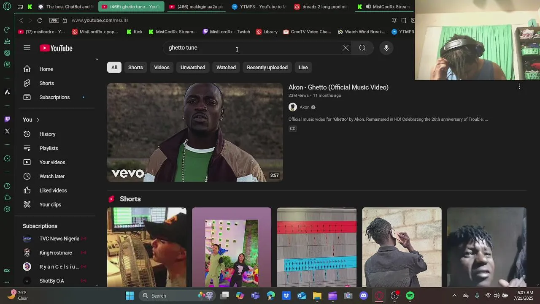Select the Live filter chip
540x304 pixels.
[x=303, y=68]
